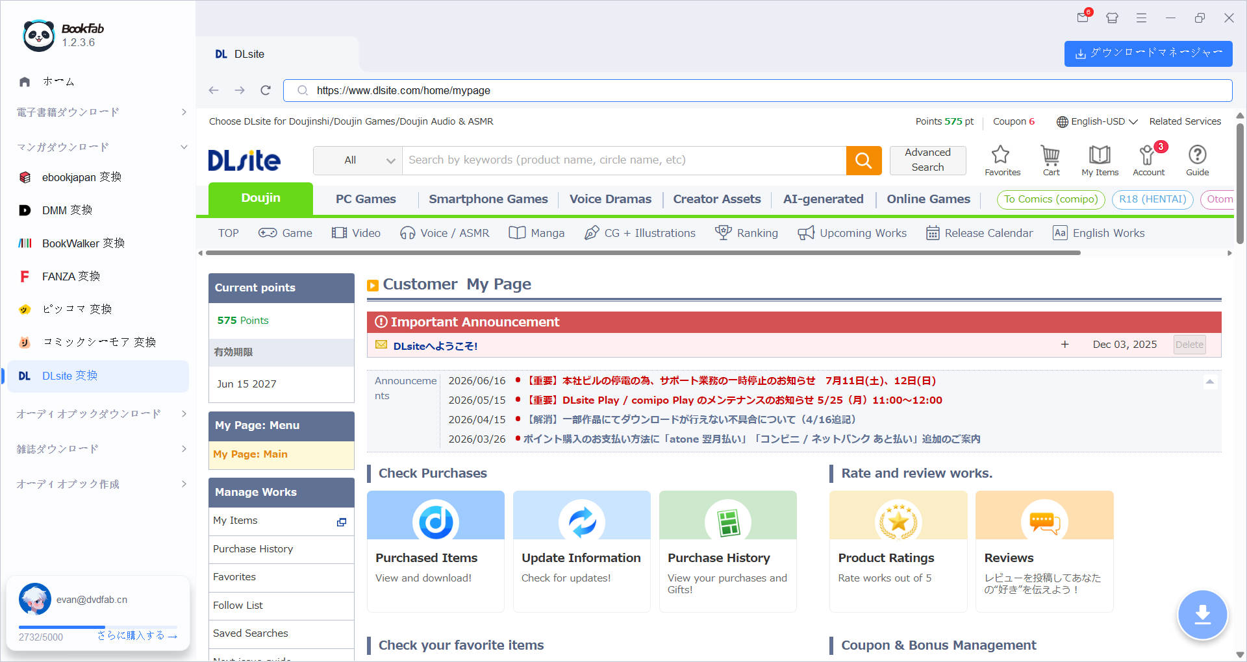Click the ダウンロードマネージャー button
The height and width of the screenshot is (662, 1247).
click(x=1148, y=54)
